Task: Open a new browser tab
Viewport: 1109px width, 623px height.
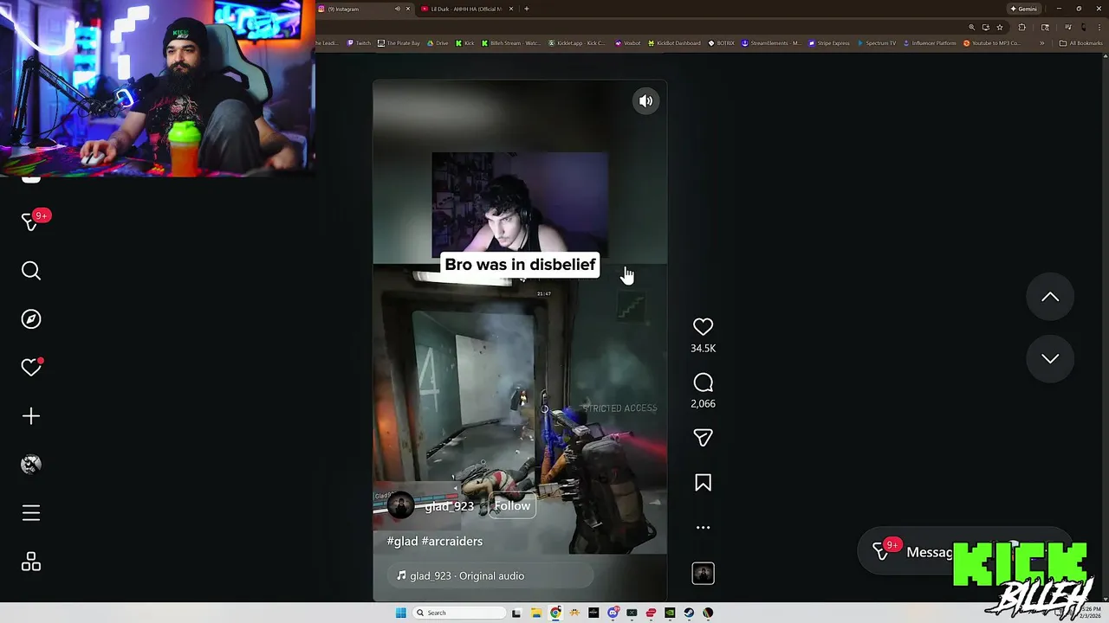Action: 526,9
